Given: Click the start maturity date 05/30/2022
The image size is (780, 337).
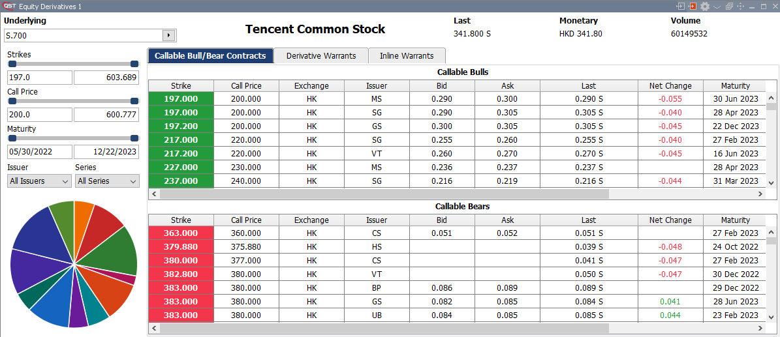Looking at the screenshot, I should point(40,152).
